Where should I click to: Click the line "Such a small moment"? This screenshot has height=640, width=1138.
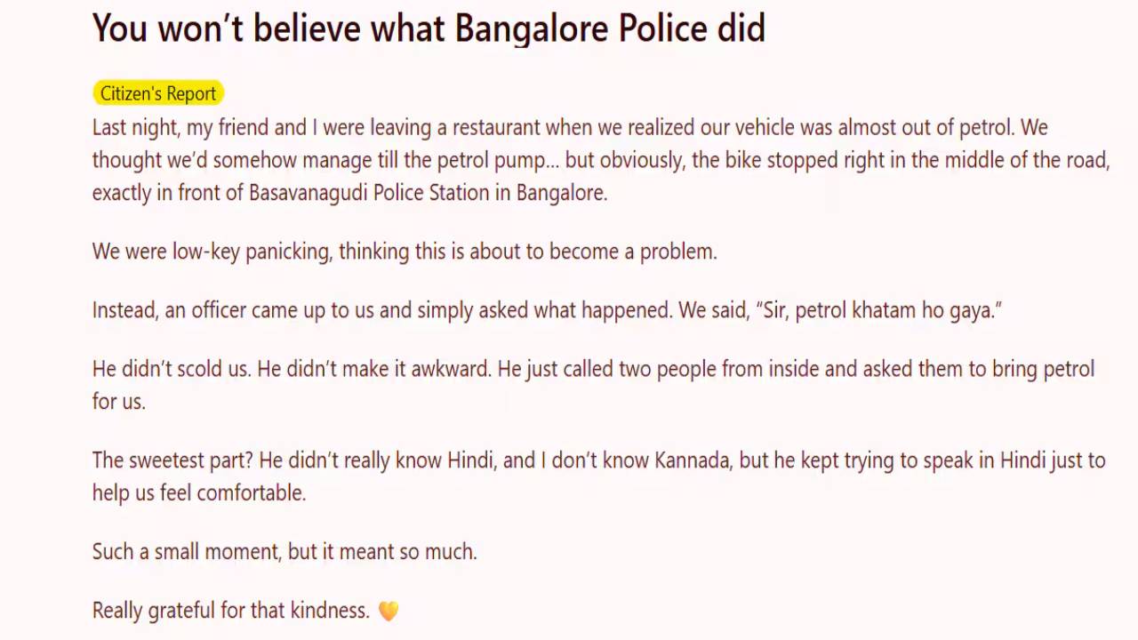click(284, 552)
